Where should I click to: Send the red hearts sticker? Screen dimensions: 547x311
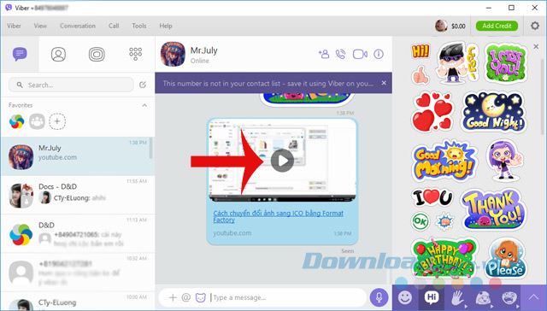point(433,112)
